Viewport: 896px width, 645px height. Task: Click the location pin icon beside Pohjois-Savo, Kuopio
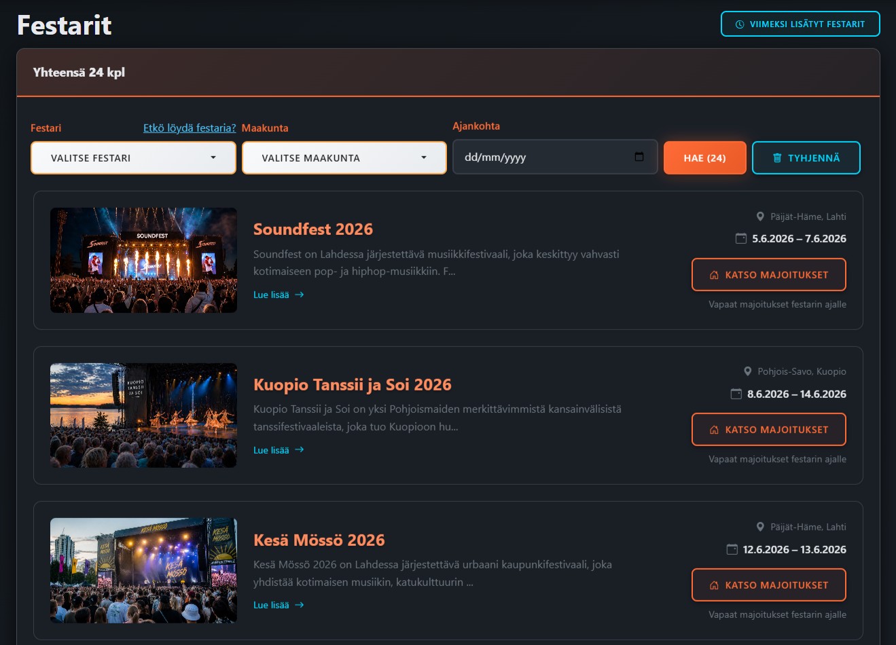(x=748, y=371)
